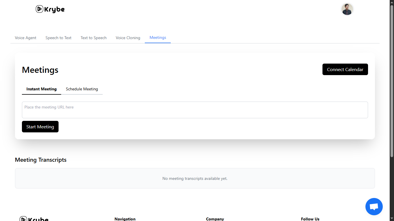This screenshot has width=394, height=221.
Task: Click the empty meeting transcripts panel
Action: (x=195, y=178)
